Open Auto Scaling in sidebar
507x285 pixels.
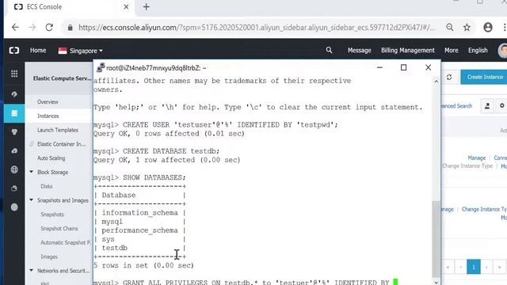tap(51, 158)
